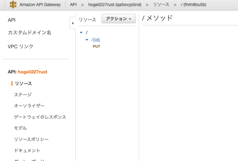238x161 pixels.
Task: Select the PUT method under /{id}
Action: pos(96,46)
